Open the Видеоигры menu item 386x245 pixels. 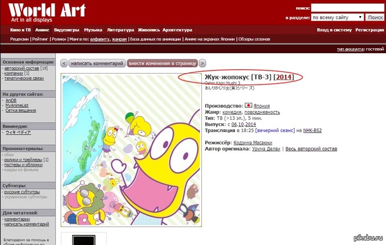click(x=66, y=30)
